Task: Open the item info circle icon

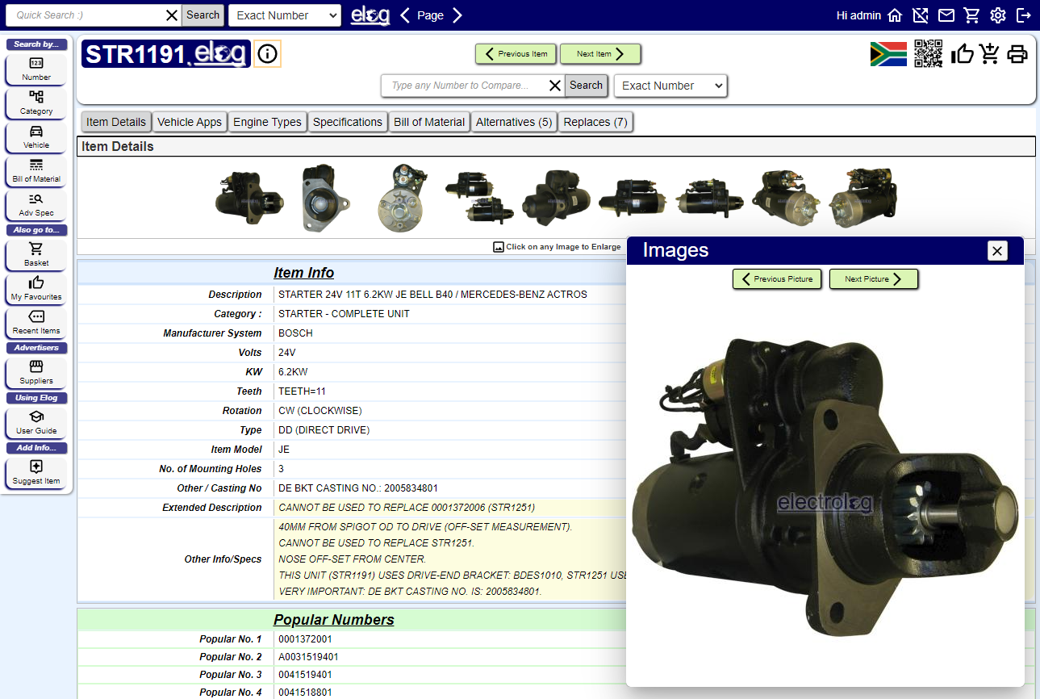Action: click(x=267, y=54)
